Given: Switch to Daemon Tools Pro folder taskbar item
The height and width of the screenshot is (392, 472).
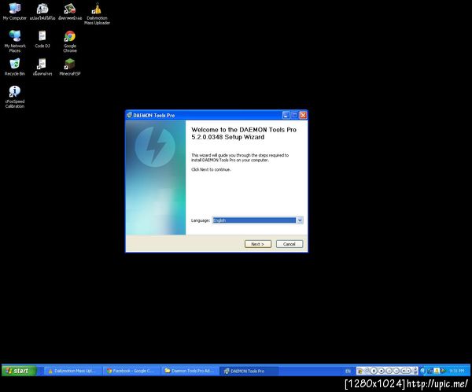Looking at the screenshot, I should 190,371.
